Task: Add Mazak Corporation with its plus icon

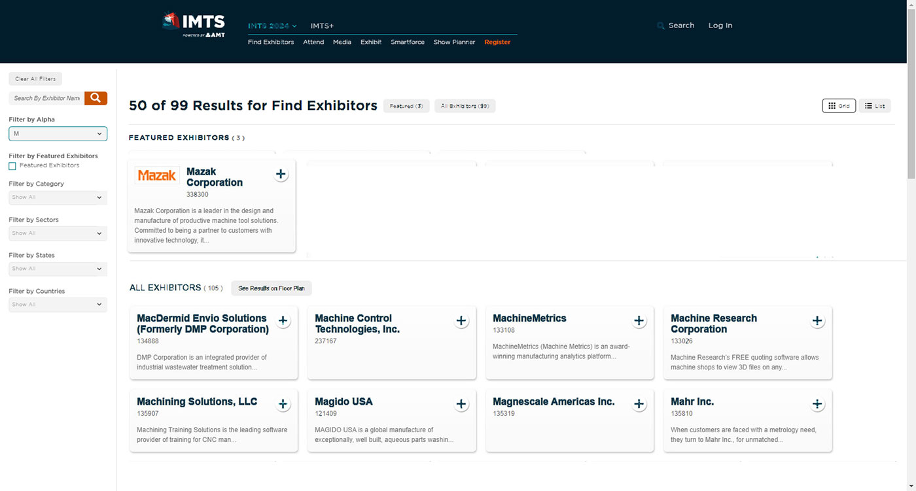Action: coord(281,174)
